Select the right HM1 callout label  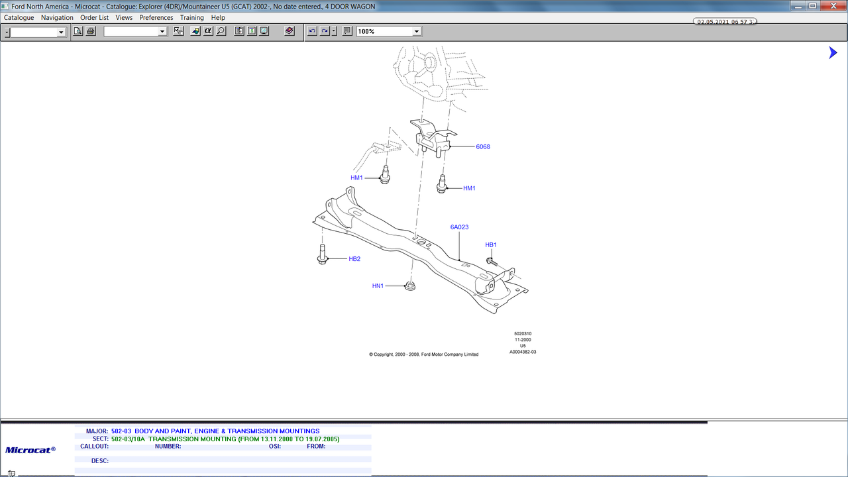click(470, 189)
